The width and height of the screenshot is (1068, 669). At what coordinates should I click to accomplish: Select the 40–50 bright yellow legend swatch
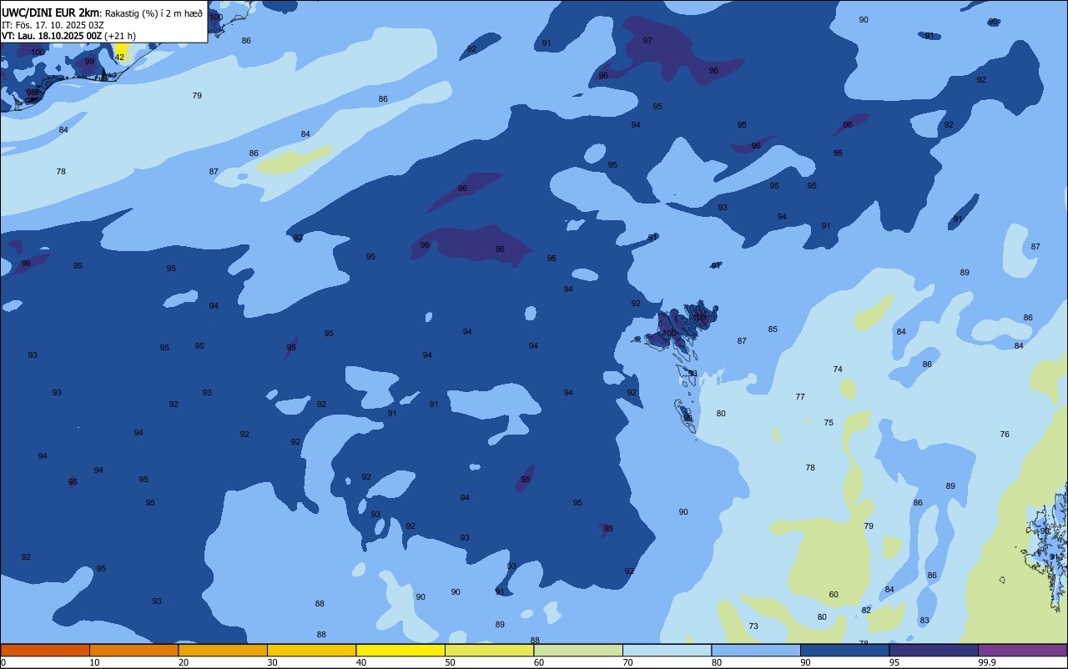[400, 650]
